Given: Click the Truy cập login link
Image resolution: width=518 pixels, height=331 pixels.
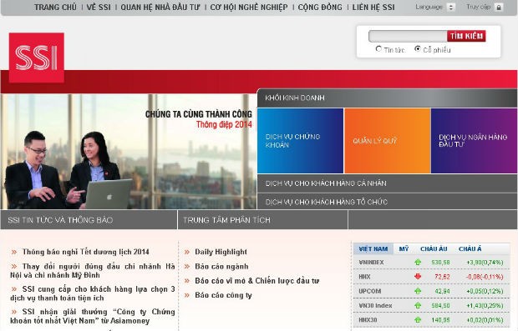Looking at the screenshot, I should pos(479,7).
